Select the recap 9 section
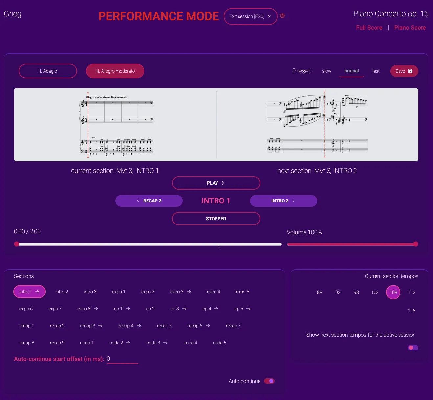 coord(57,343)
